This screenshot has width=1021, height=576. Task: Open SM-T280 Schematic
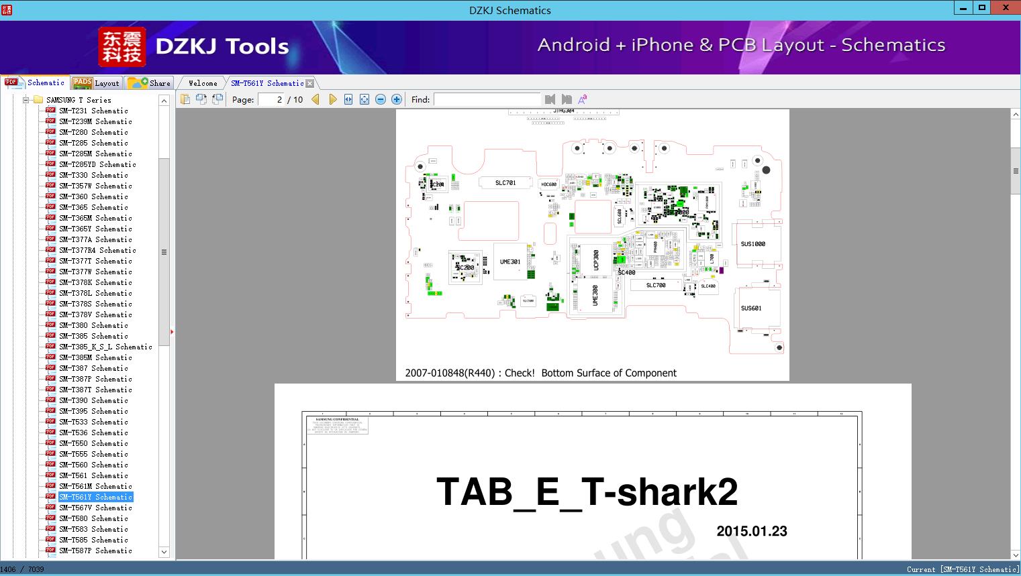pos(93,132)
